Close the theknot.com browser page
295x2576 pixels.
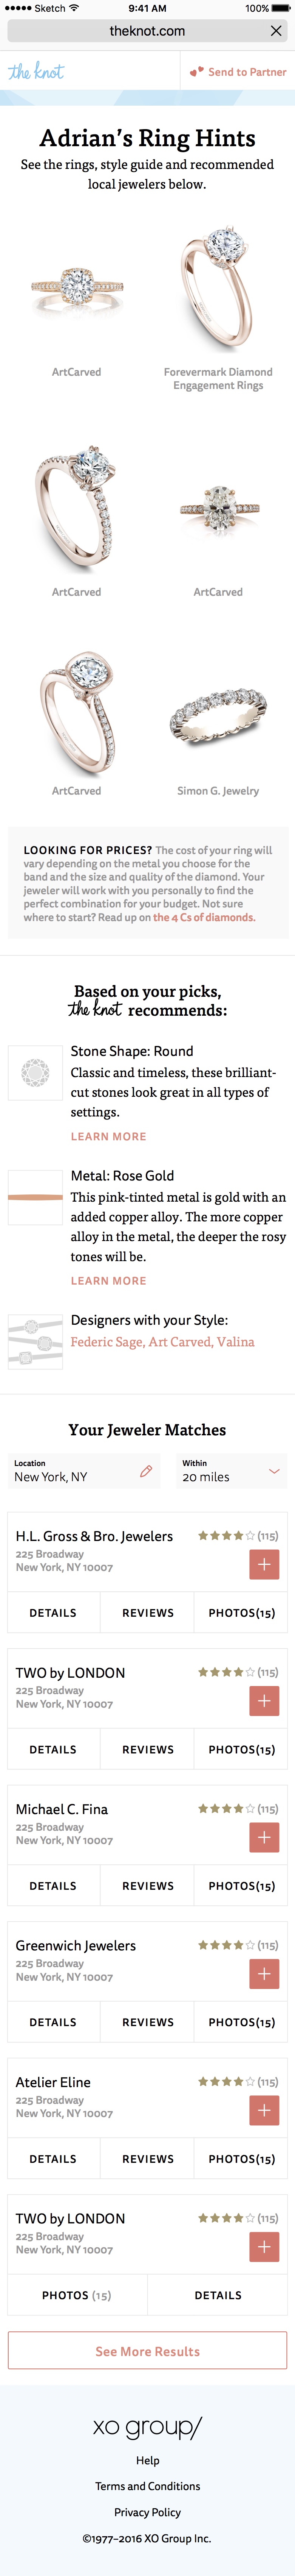click(x=276, y=31)
